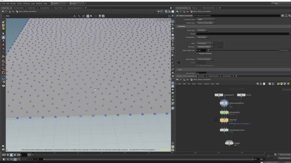Click the node name field in parameter header

[x=236, y=16]
